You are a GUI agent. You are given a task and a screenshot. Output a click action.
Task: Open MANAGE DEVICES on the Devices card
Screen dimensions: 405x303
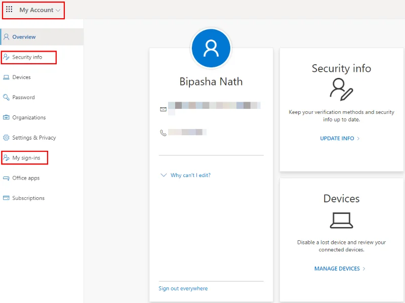[338, 269]
